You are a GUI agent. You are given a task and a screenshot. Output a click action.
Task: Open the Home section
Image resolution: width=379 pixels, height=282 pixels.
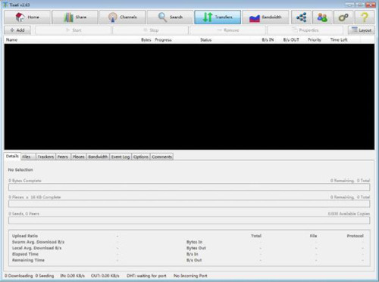(27, 17)
